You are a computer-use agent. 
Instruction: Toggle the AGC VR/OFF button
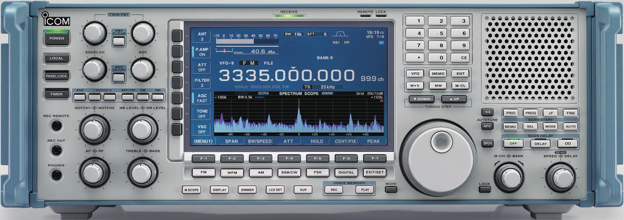coord(118,77)
